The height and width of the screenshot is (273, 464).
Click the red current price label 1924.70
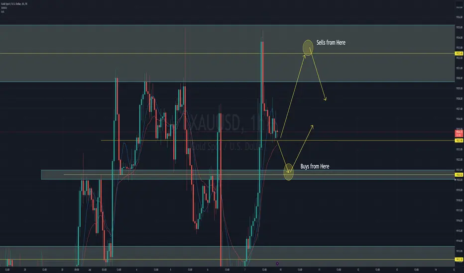(x=459, y=134)
